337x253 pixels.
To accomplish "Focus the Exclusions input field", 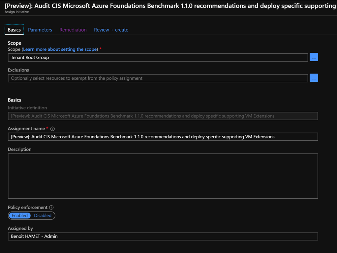I will pos(158,78).
